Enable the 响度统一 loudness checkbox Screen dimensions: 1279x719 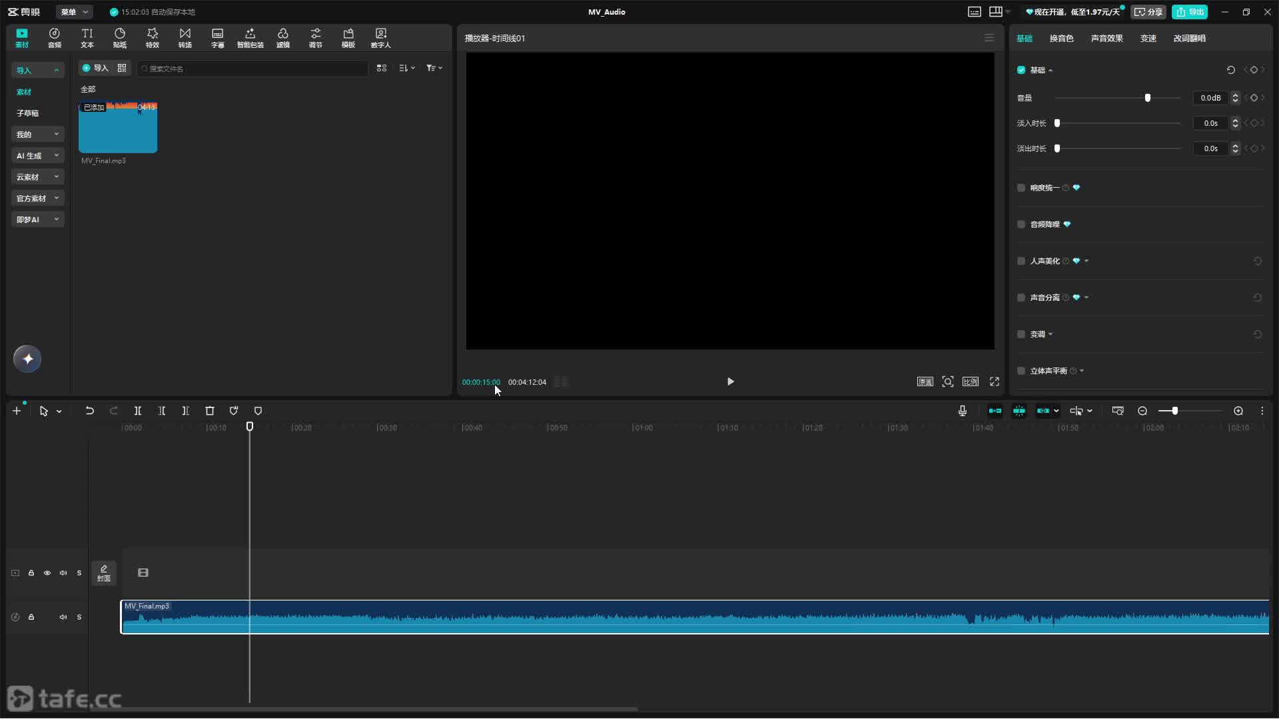tap(1021, 188)
